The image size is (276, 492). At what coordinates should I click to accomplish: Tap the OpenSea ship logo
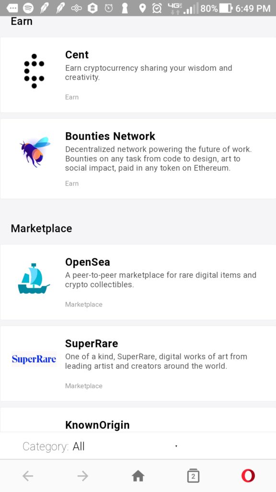point(34,279)
